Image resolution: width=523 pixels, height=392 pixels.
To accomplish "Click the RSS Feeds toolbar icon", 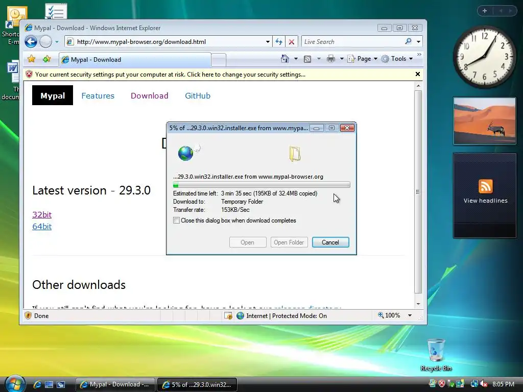I will (307, 59).
